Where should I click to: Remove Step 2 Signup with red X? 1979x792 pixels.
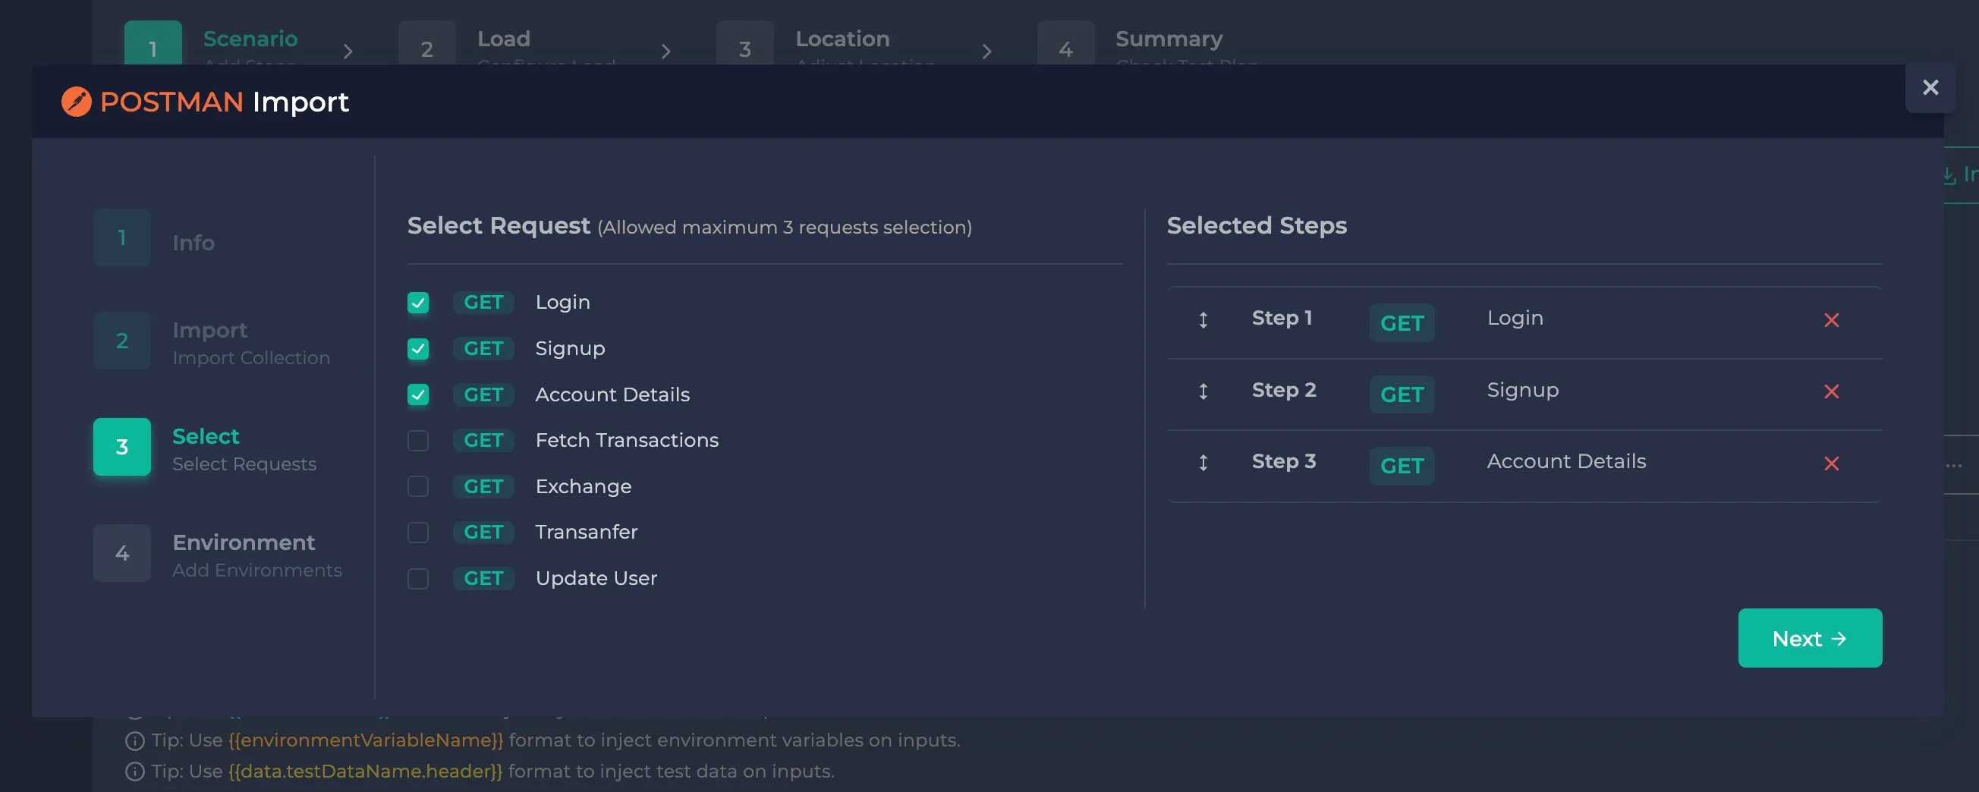[x=1832, y=391]
